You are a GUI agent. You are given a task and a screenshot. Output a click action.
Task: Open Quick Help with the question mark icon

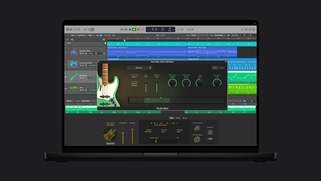[75, 29]
